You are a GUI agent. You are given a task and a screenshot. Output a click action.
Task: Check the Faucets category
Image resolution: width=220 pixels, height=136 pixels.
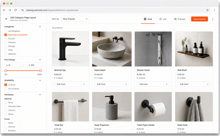pyautogui.click(x=5, y=39)
